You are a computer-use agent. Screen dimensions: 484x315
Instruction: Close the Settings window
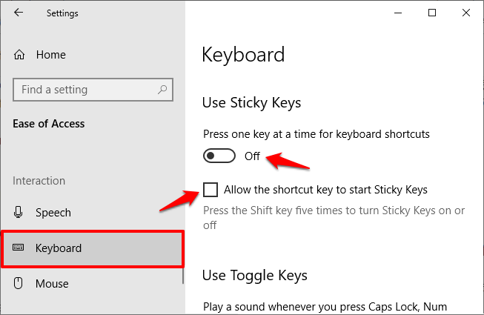[466, 13]
